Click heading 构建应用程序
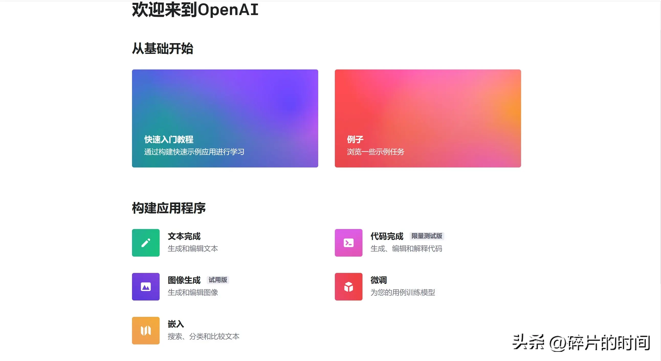661x361 pixels. pyautogui.click(x=169, y=208)
